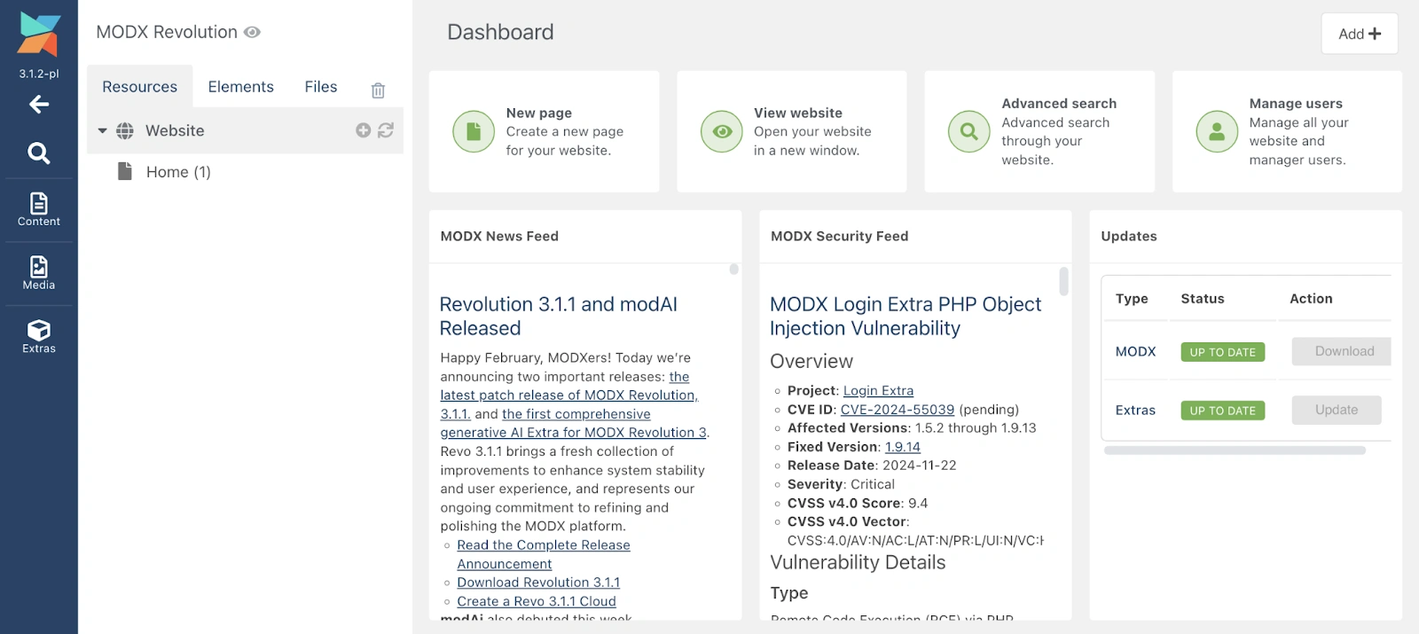
Task: Open the Login Extra project link
Action: click(x=878, y=391)
